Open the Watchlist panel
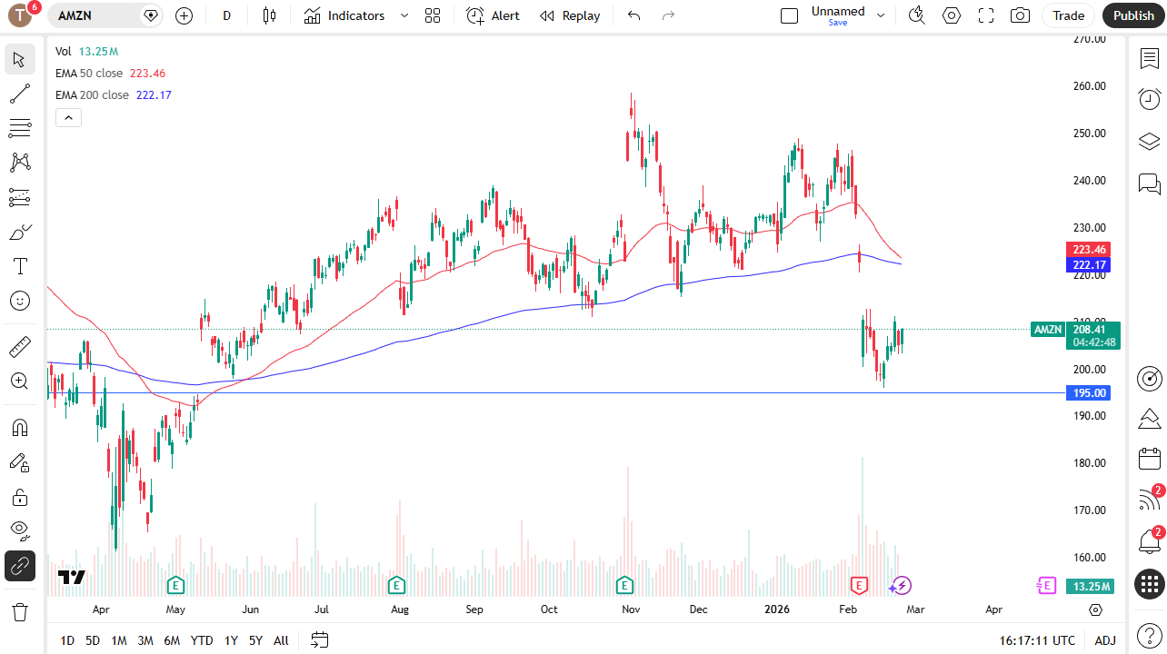Screen dimensions: 1167x654 point(1149,58)
